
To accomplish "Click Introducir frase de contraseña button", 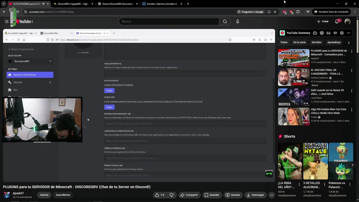I will pos(331,12).
